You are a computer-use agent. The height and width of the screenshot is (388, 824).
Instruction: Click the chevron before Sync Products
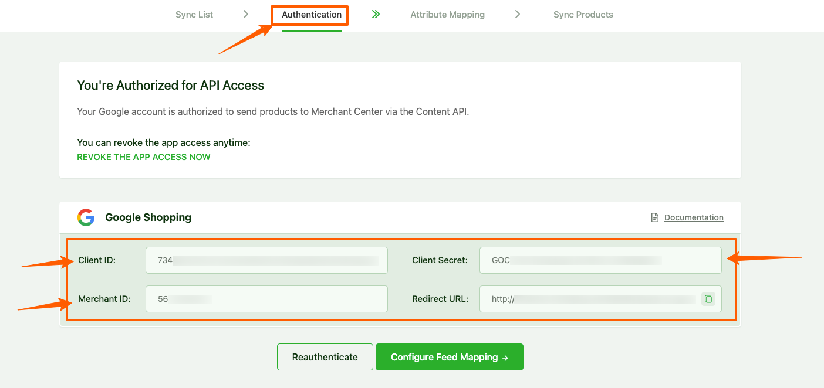tap(517, 15)
